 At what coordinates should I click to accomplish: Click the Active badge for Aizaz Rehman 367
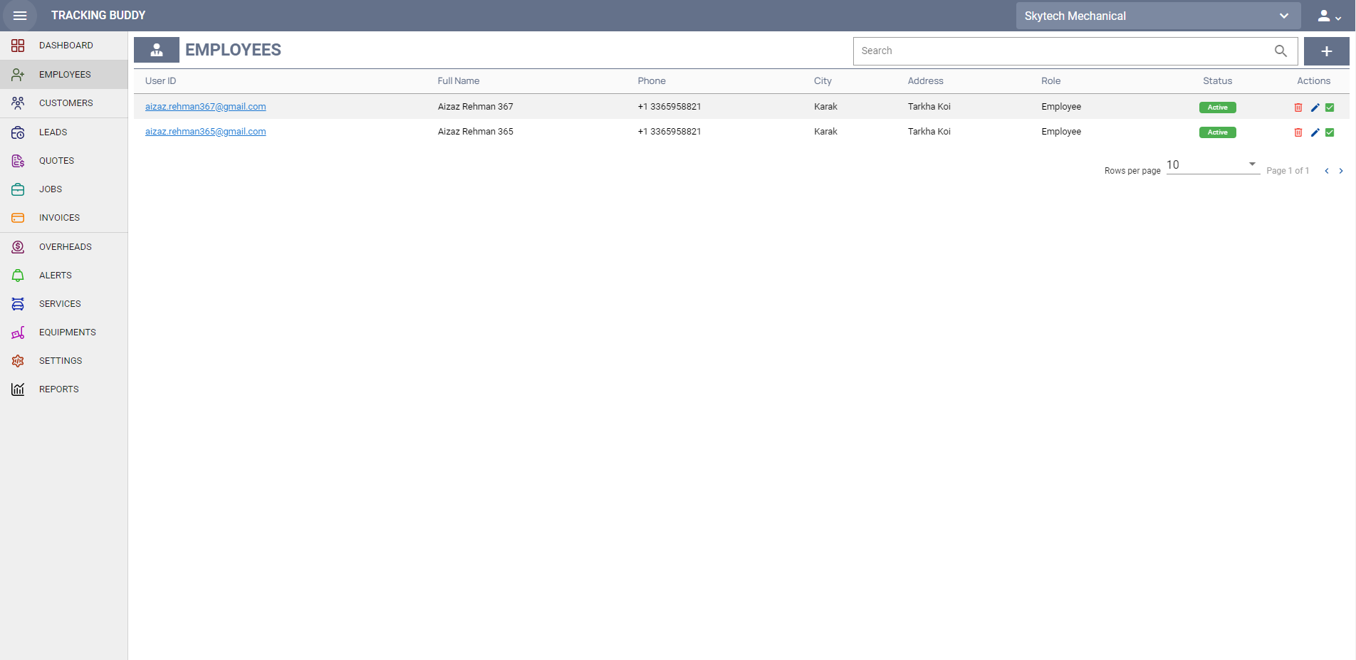point(1217,108)
